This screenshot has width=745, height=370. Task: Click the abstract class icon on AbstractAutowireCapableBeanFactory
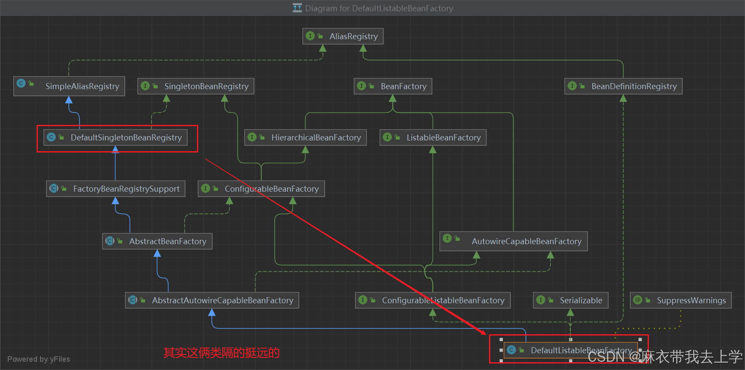(133, 300)
